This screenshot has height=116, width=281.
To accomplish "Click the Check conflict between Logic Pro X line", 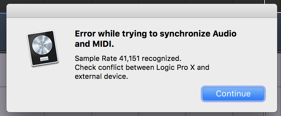I will point(142,67).
